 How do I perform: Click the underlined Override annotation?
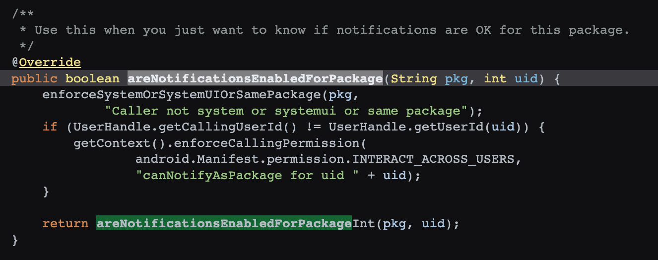click(x=50, y=63)
